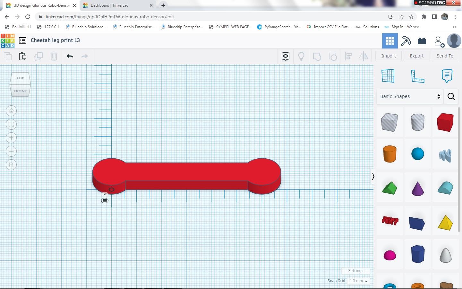Select the red Box shape
Screen dimensions: 462x289
[445, 122]
